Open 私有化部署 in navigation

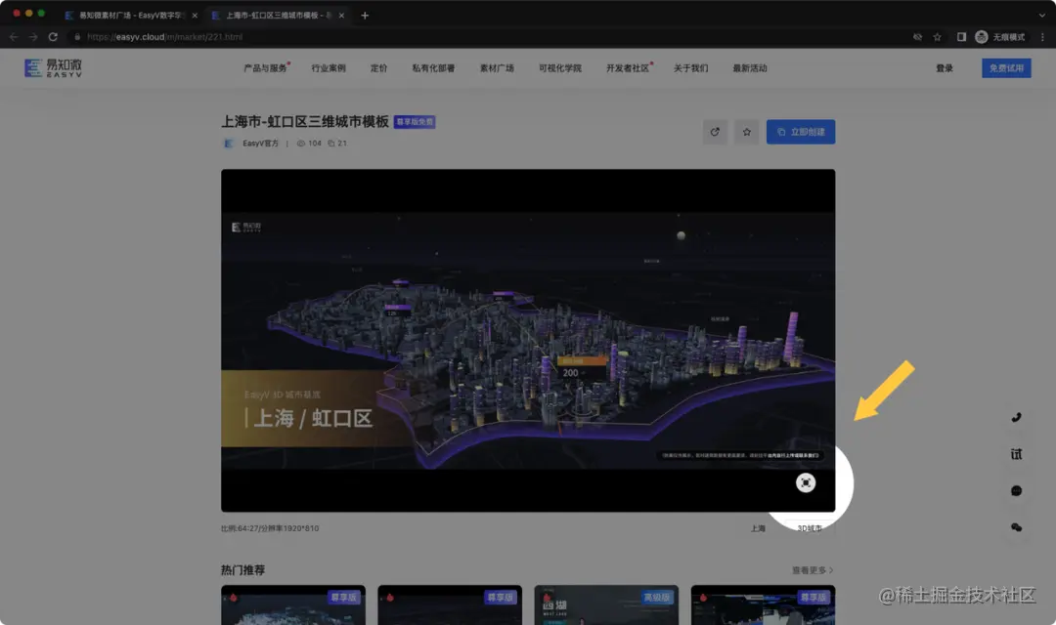tap(433, 68)
